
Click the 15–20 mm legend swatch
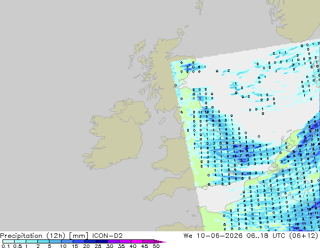tap(78, 241)
